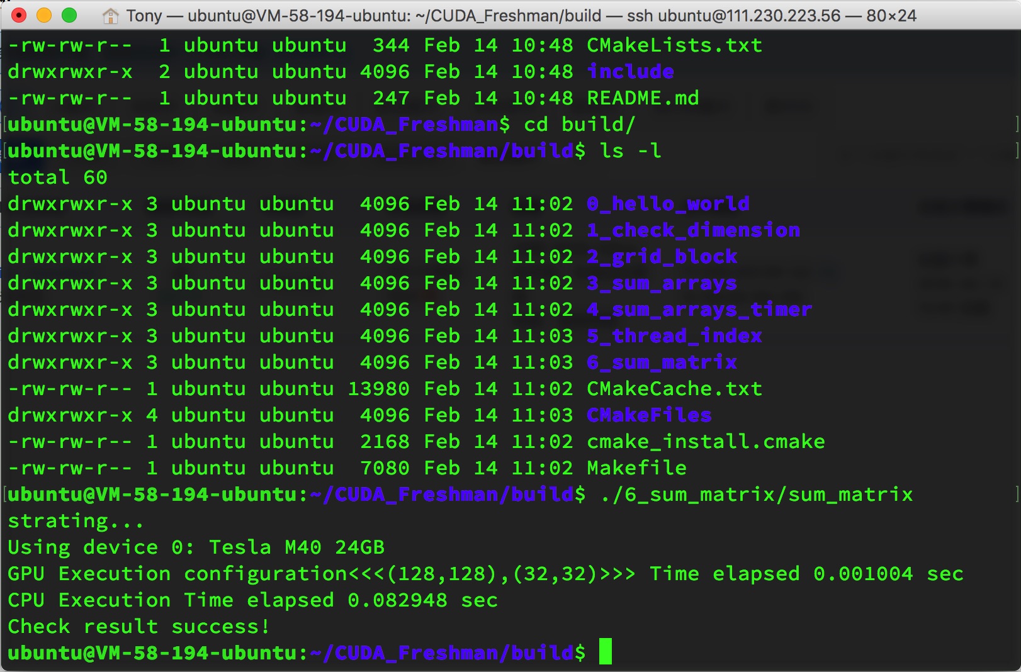Minimize the terminal with the yellow button
The height and width of the screenshot is (672, 1021).
tap(44, 16)
